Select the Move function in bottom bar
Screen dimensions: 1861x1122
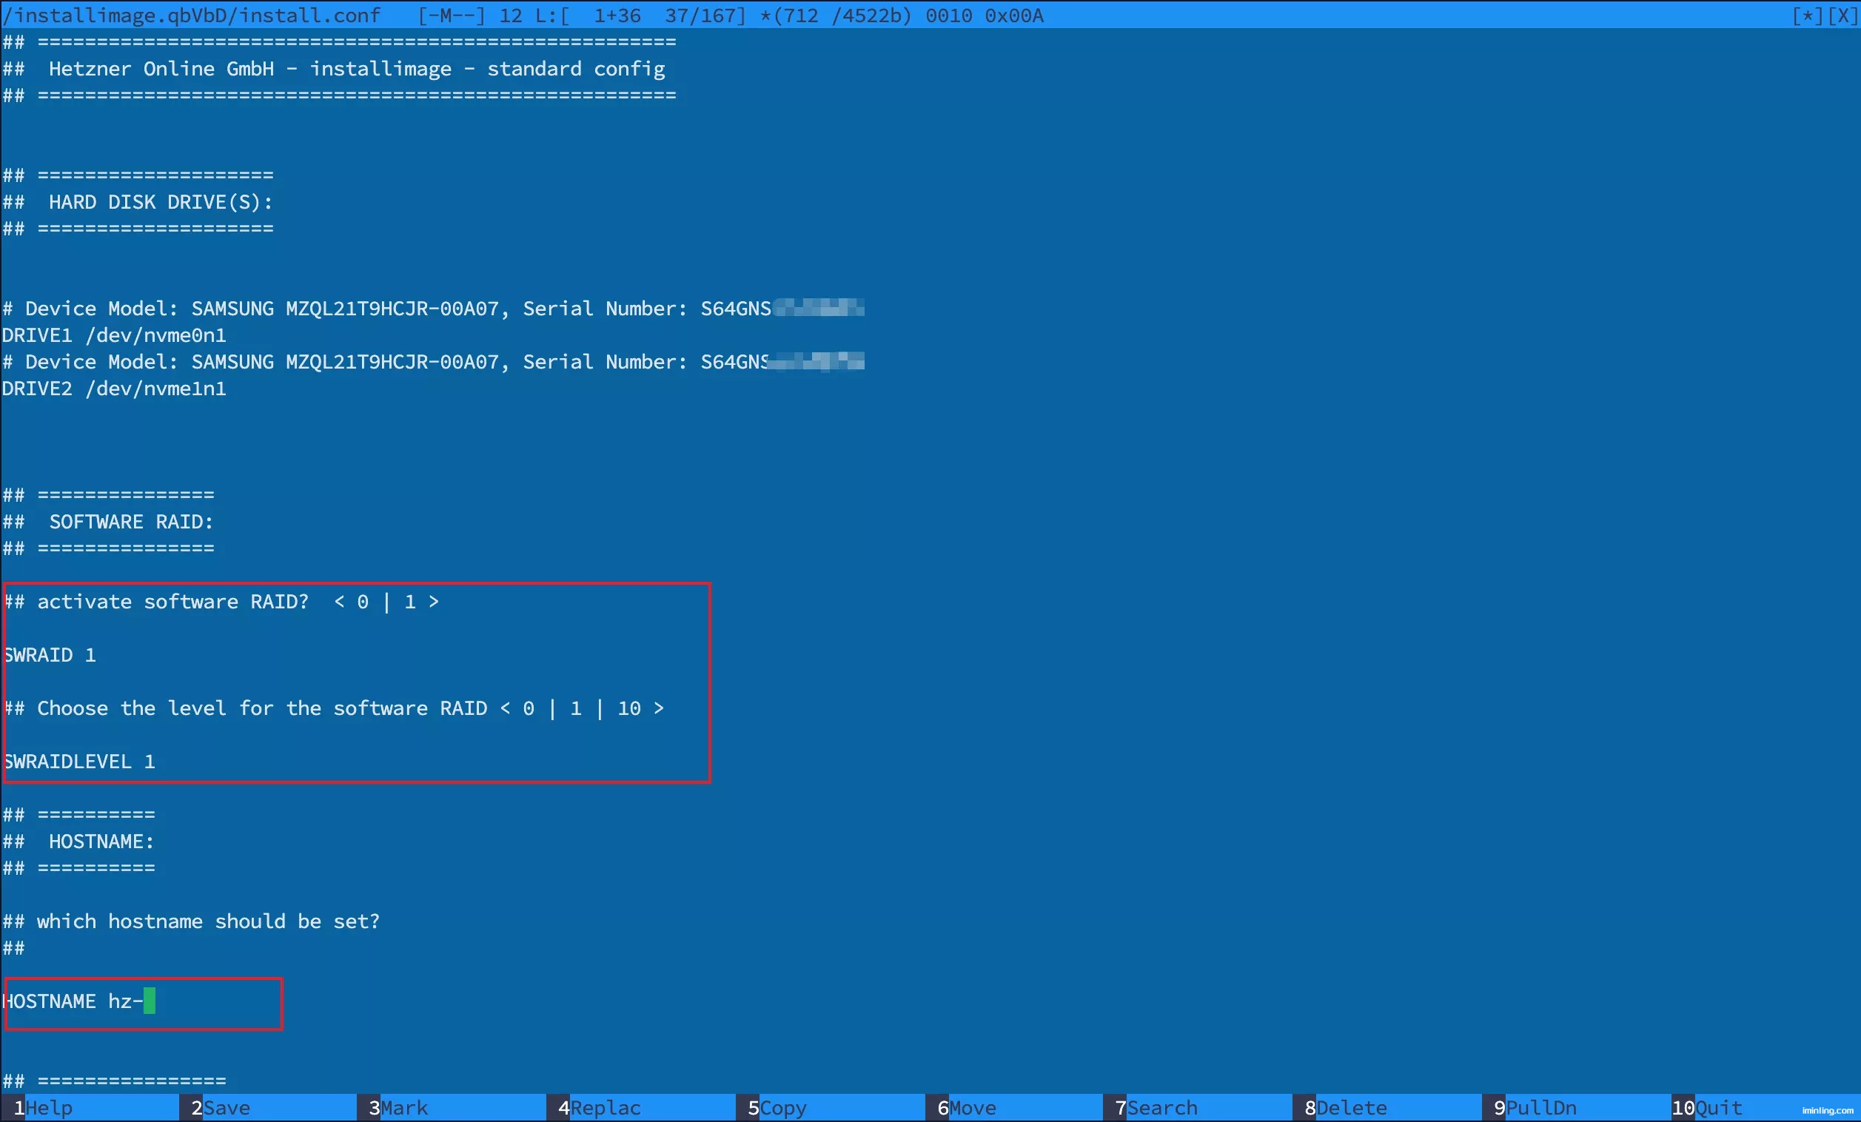pyautogui.click(x=972, y=1108)
